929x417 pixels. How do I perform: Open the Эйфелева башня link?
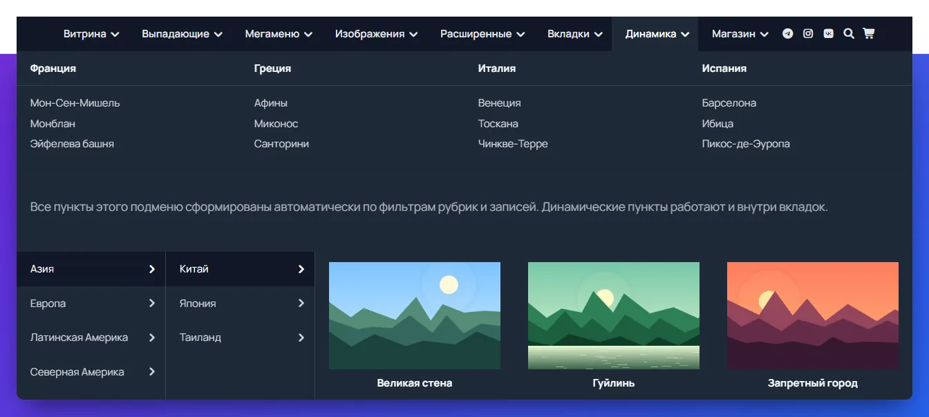pyautogui.click(x=73, y=144)
